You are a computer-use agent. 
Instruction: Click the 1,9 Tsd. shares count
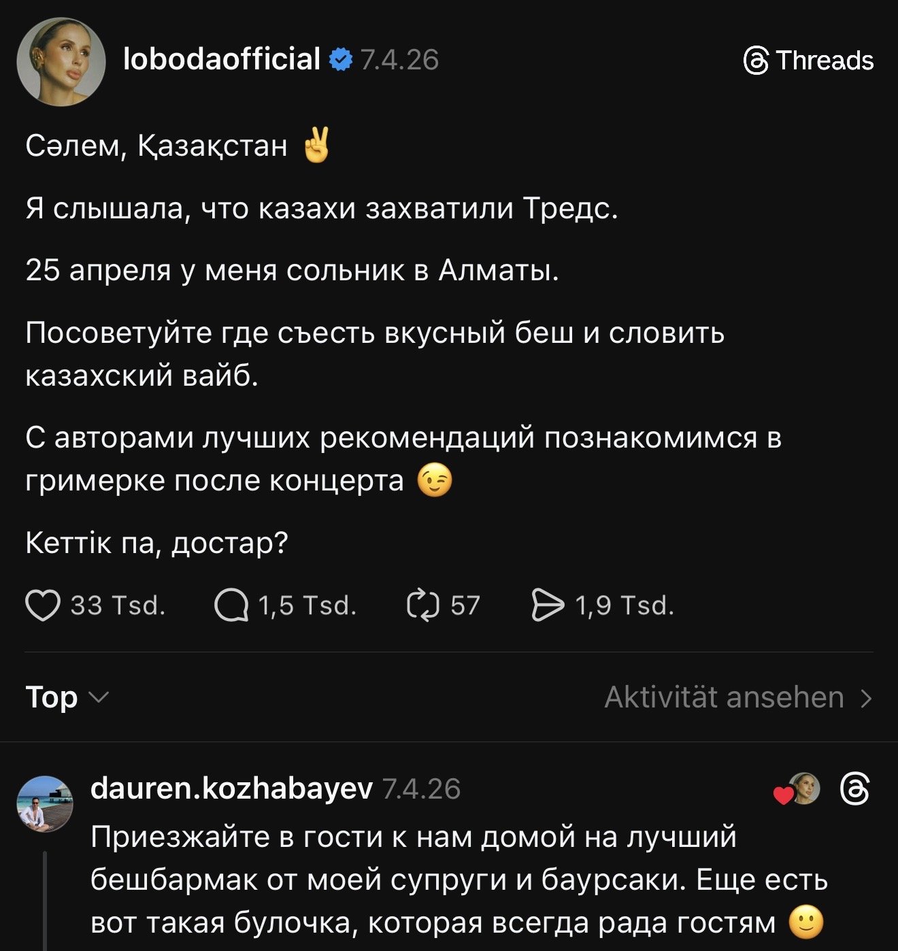pyautogui.click(x=625, y=605)
